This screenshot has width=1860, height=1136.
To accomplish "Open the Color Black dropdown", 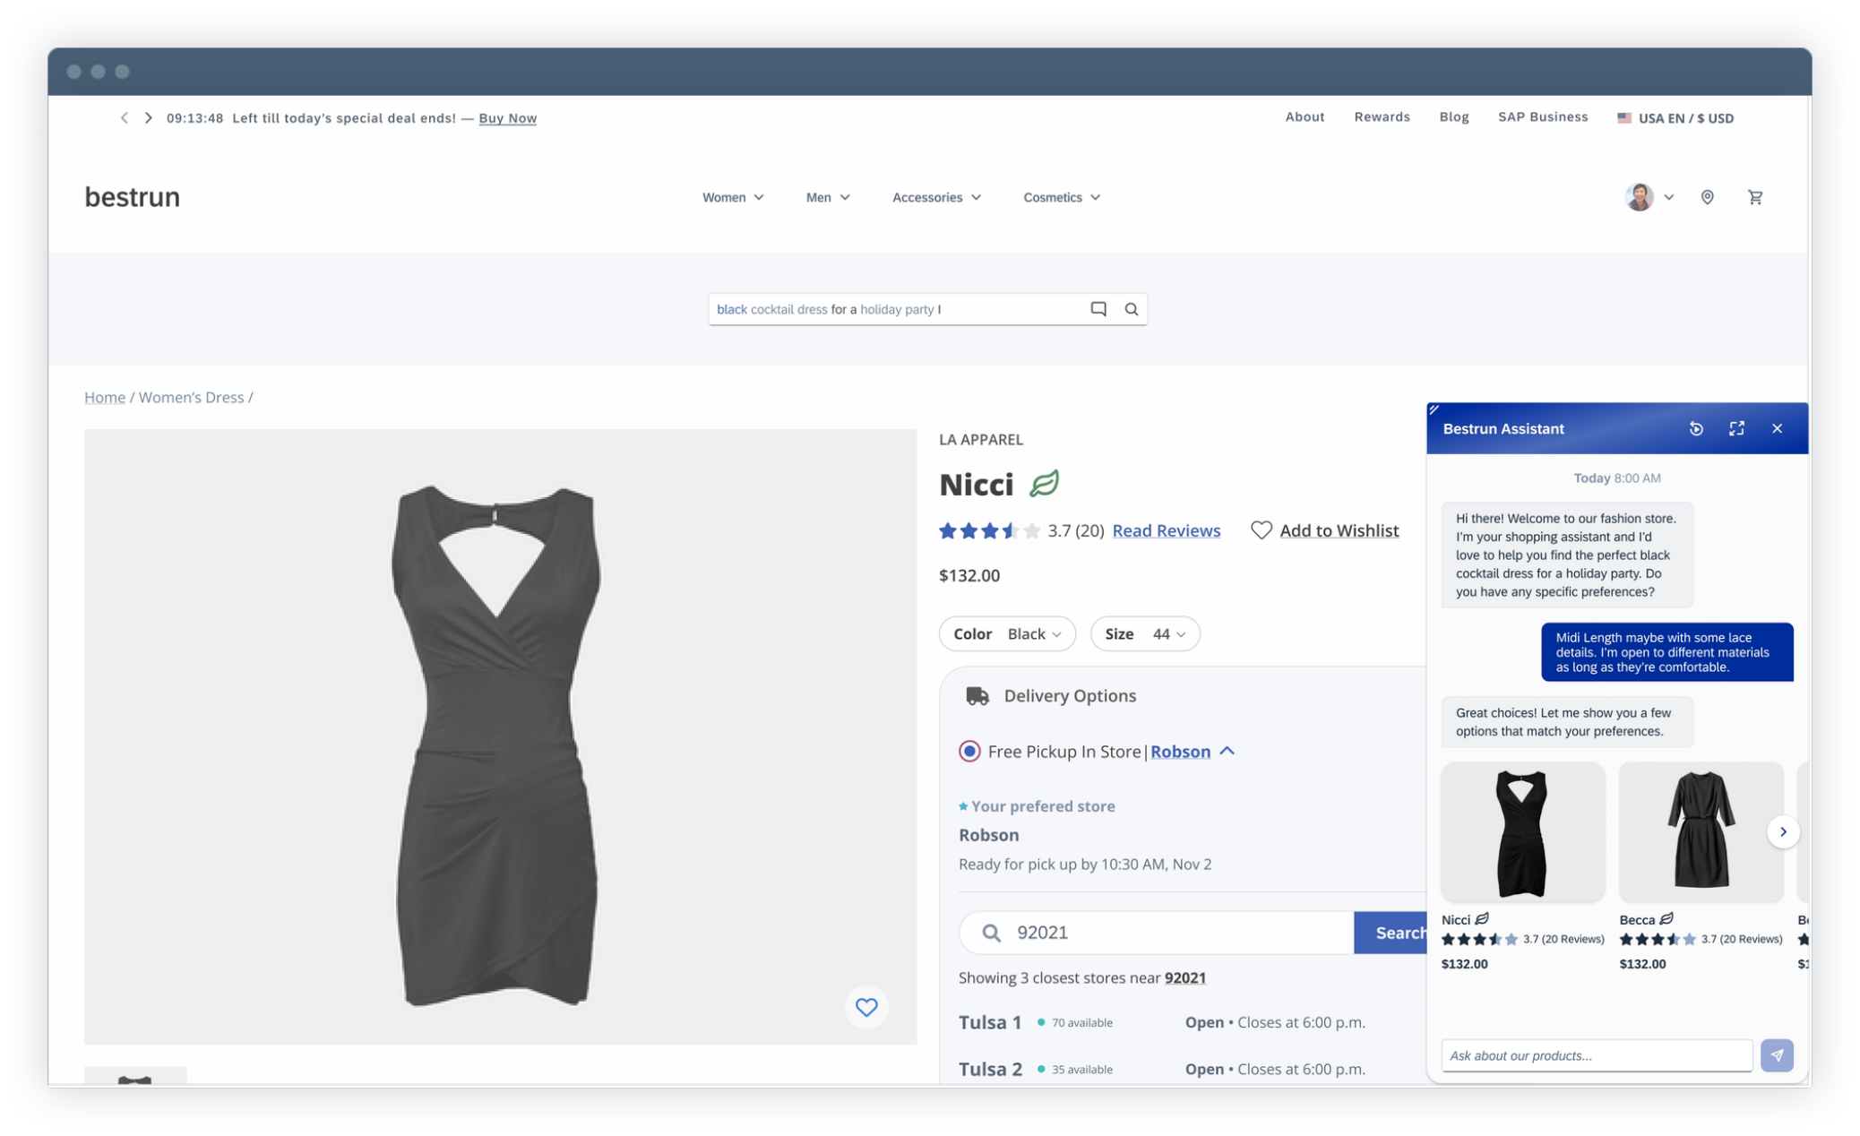I will [x=1007, y=634].
